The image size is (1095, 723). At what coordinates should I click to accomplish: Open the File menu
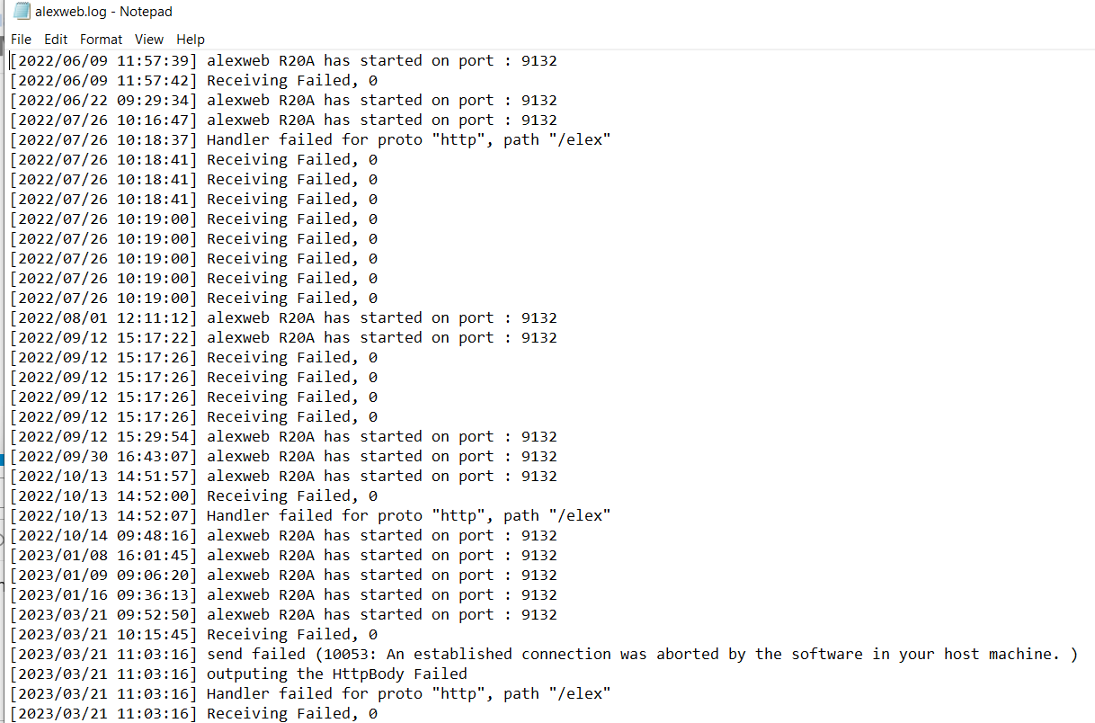(x=21, y=40)
